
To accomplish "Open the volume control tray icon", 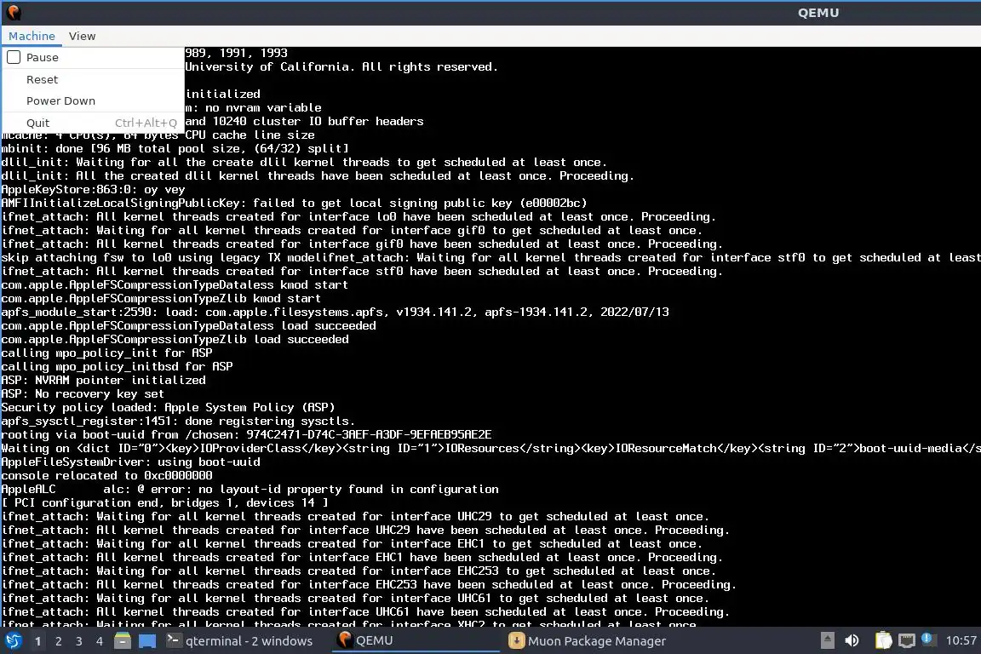I will coord(852,640).
